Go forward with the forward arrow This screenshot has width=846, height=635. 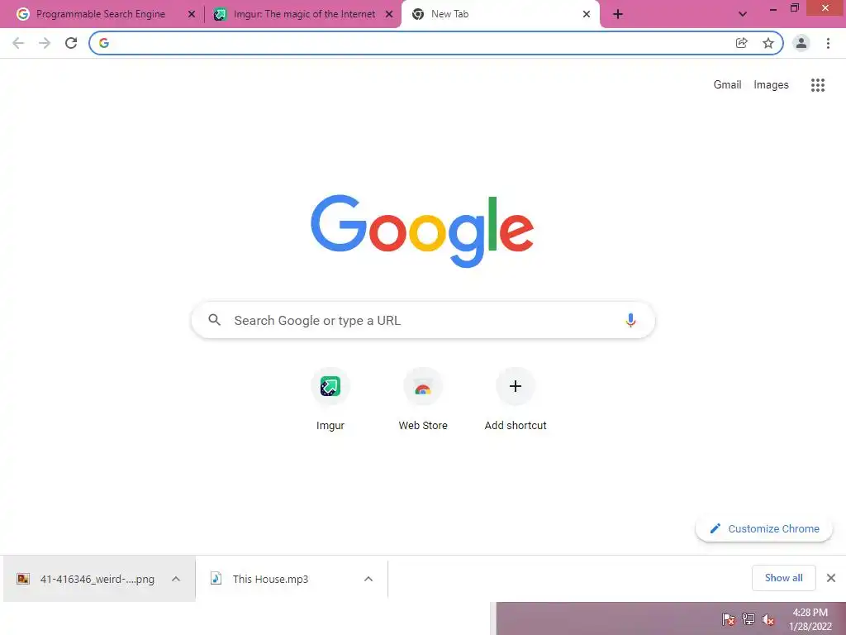45,43
